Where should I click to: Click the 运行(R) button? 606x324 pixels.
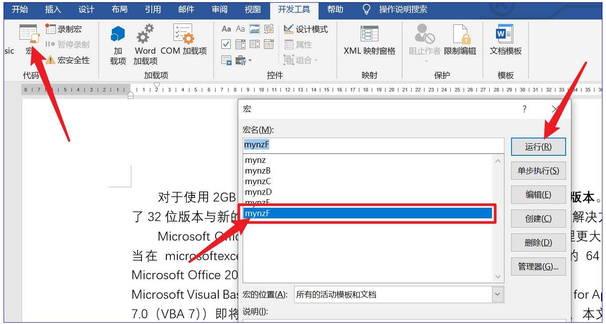click(x=538, y=147)
